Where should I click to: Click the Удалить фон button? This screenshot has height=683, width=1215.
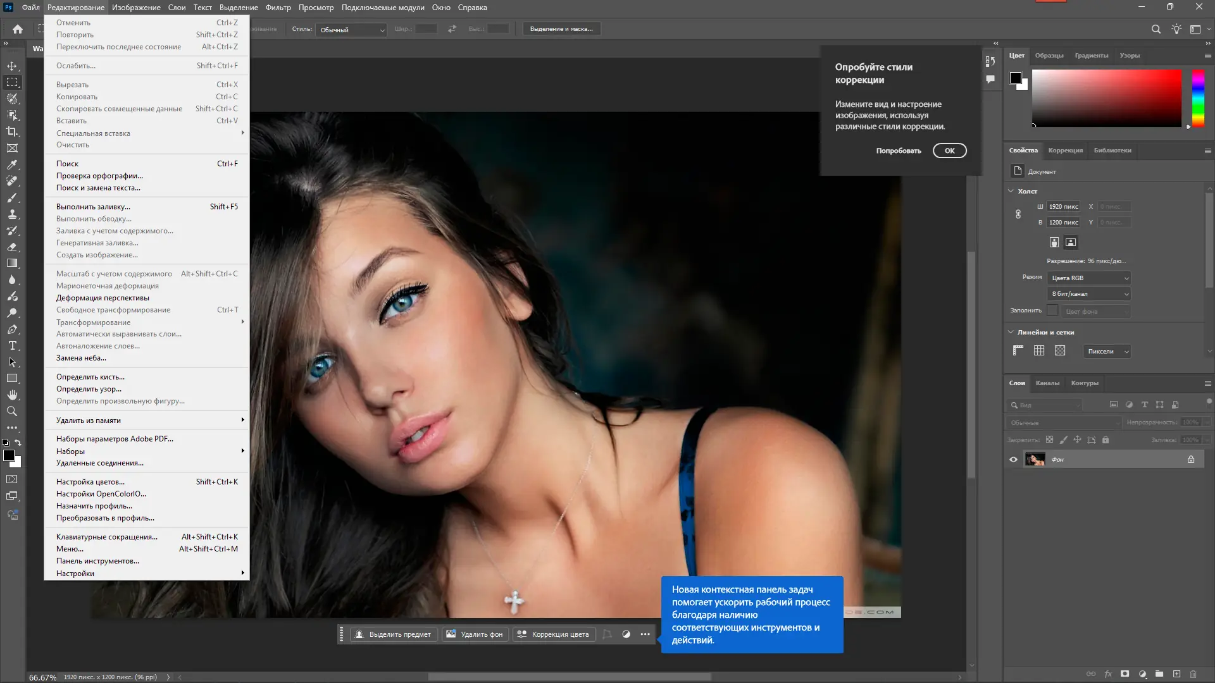[x=475, y=634]
